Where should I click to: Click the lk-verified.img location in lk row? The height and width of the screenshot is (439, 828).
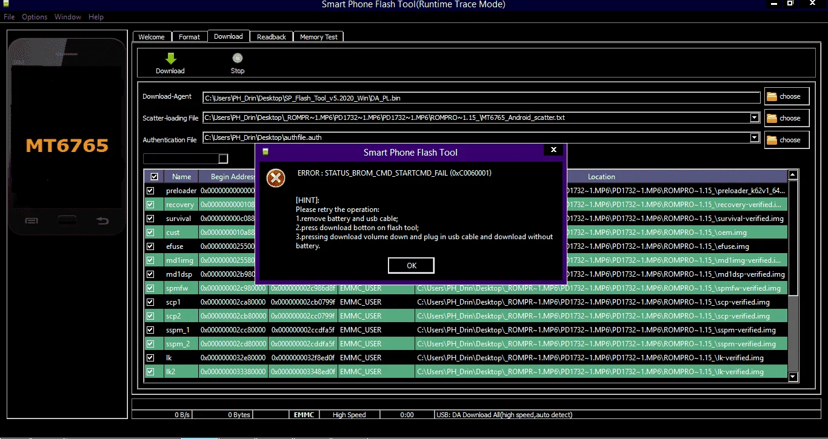point(601,358)
